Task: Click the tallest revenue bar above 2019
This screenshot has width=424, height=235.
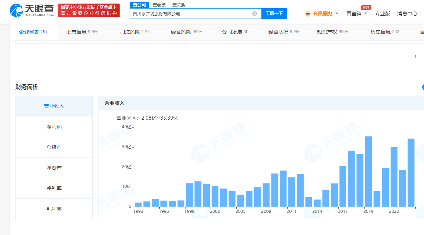Action: point(368,171)
